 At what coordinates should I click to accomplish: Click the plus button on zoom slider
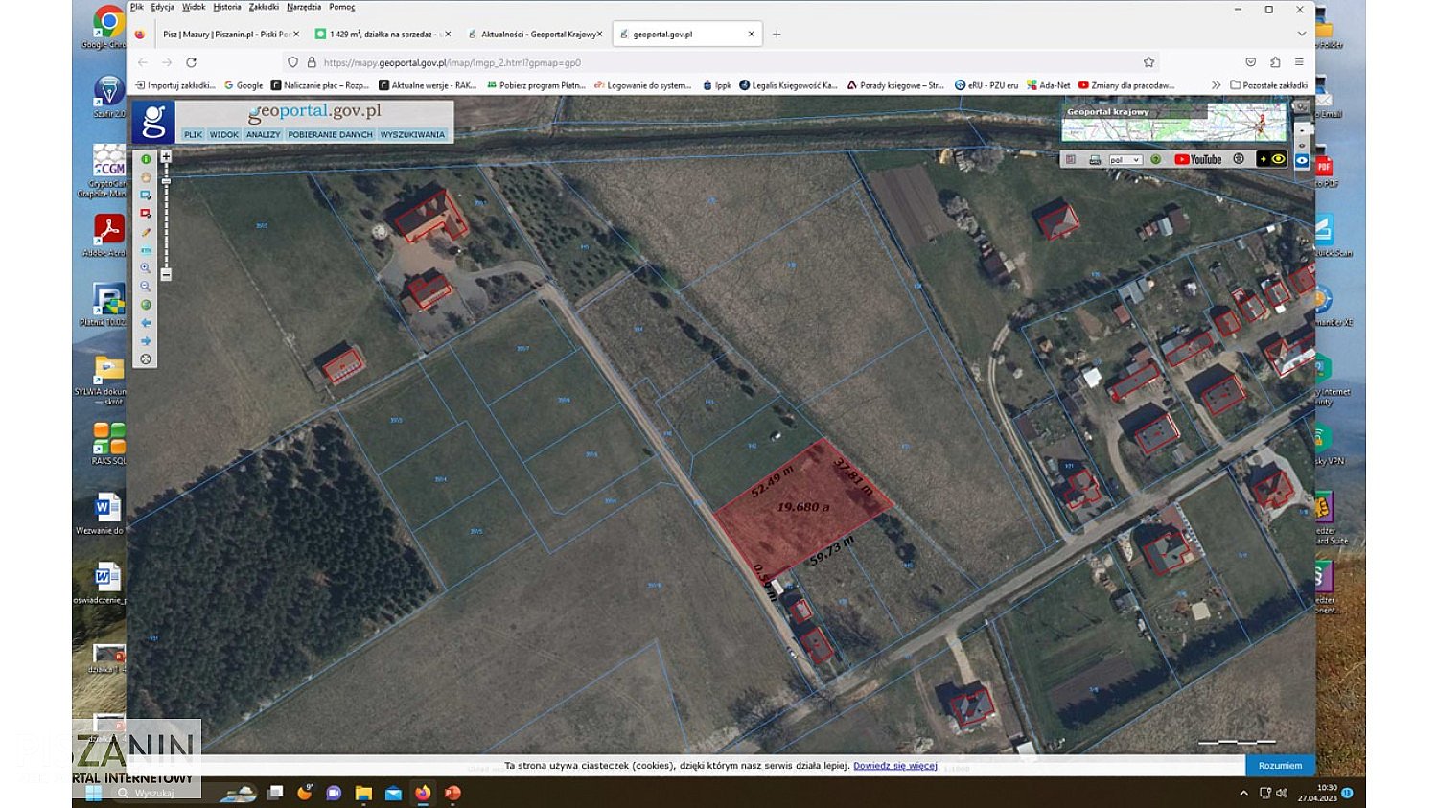coord(166,156)
